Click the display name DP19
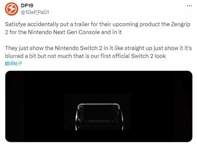This screenshot has height=145, width=197. [x=27, y=5]
